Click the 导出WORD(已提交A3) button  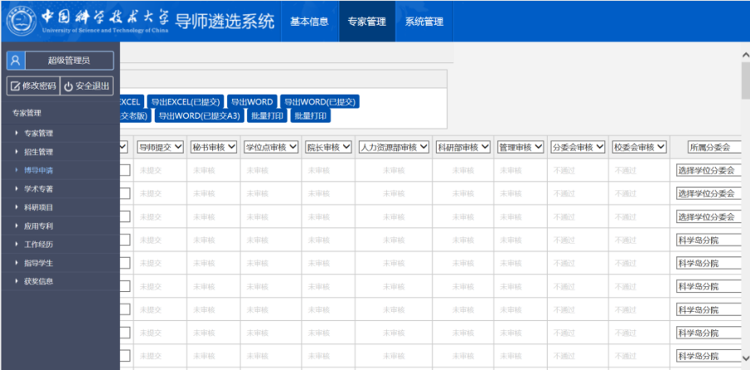(200, 116)
